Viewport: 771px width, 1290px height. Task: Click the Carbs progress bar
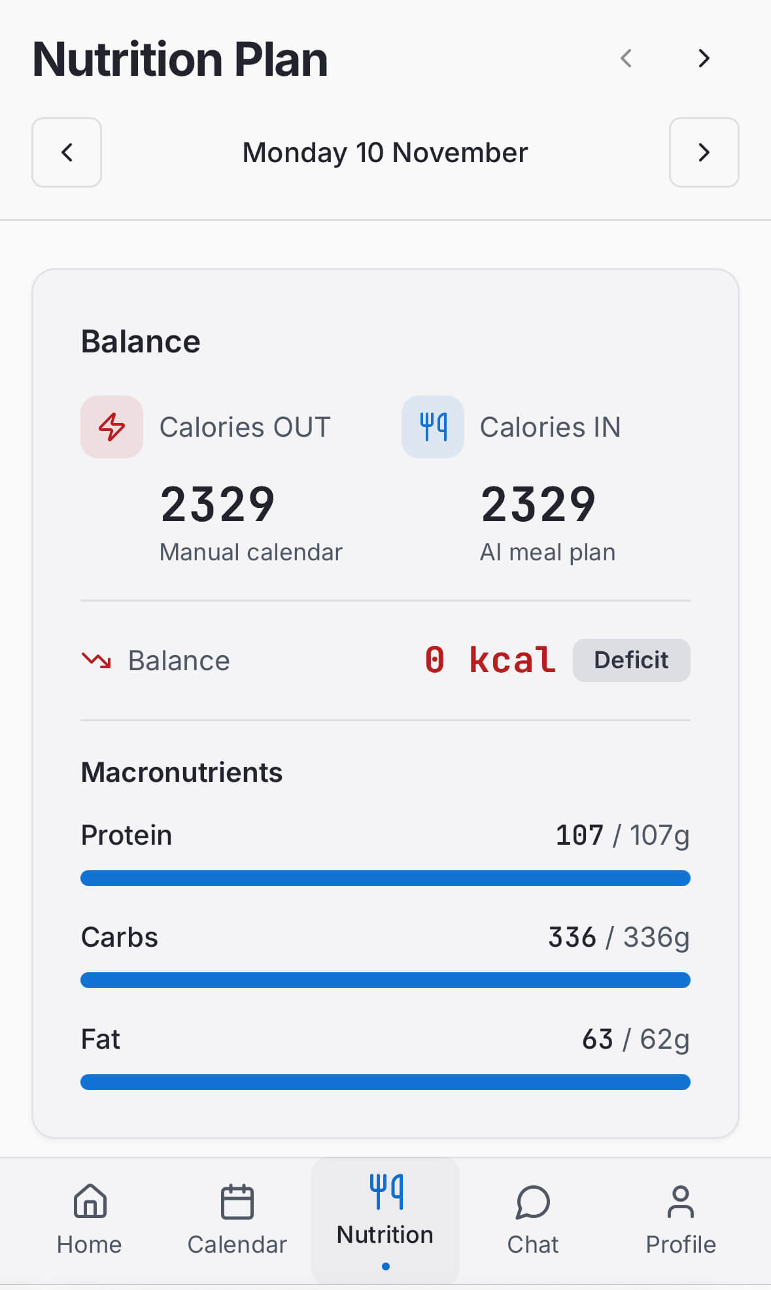[x=385, y=980]
